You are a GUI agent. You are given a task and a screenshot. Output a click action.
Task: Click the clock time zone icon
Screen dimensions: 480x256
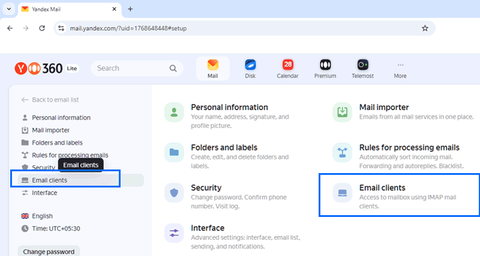tap(25, 229)
